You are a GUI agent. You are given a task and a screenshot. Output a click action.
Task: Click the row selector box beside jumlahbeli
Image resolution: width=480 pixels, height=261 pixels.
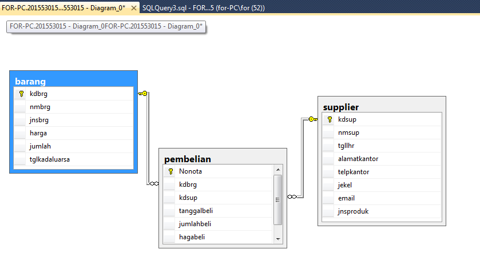tap(169, 224)
